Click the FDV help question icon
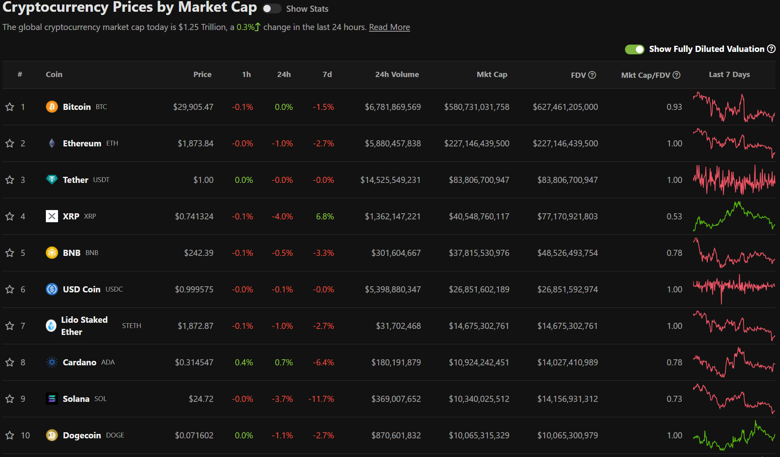The height and width of the screenshot is (457, 780). [x=592, y=75]
